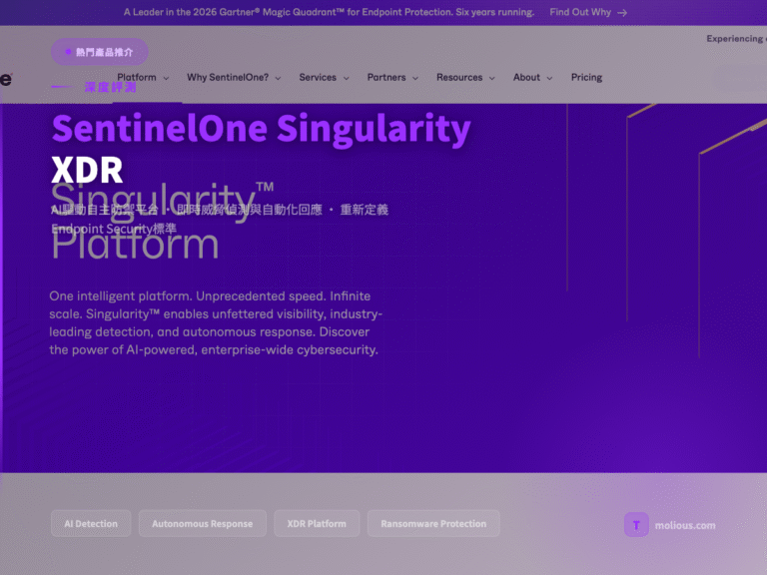Image resolution: width=767 pixels, height=575 pixels.
Task: Open the Services navigation menu
Action: click(324, 77)
